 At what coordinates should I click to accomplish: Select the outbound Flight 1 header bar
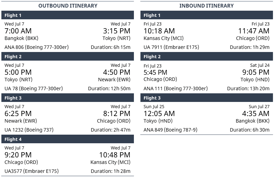(68, 15)
